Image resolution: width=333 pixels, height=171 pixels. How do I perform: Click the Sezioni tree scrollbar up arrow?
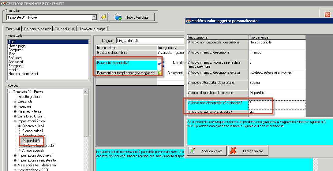86,92
